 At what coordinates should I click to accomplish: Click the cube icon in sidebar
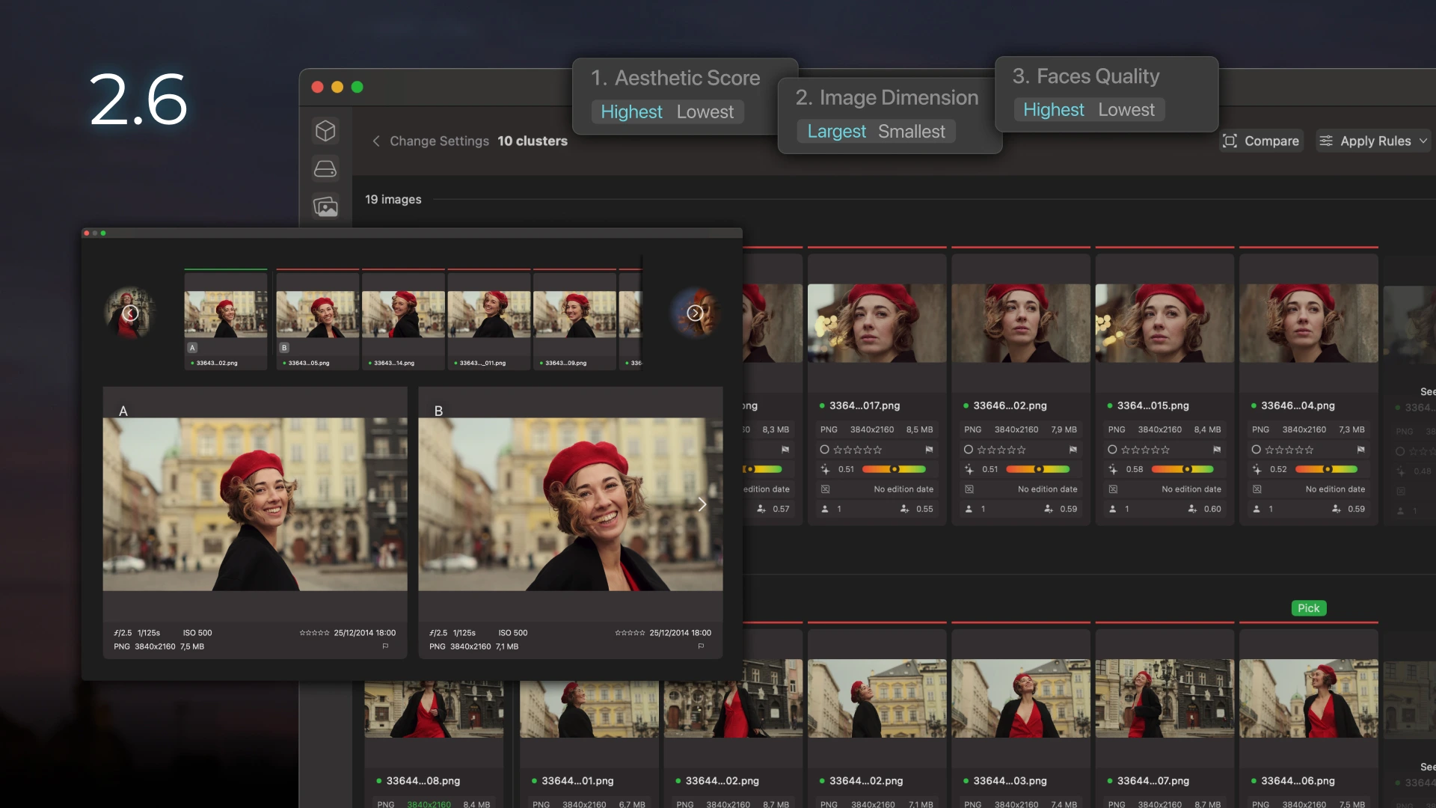(x=325, y=131)
